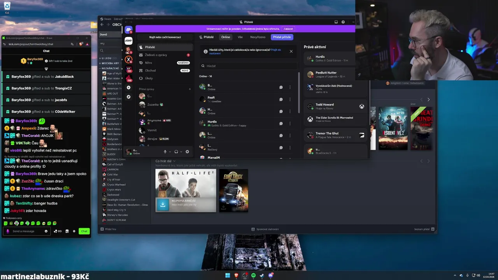Viewport: 498px width, 280px height.
Task: Open Discord inbox icon in title bar
Action: click(x=336, y=22)
